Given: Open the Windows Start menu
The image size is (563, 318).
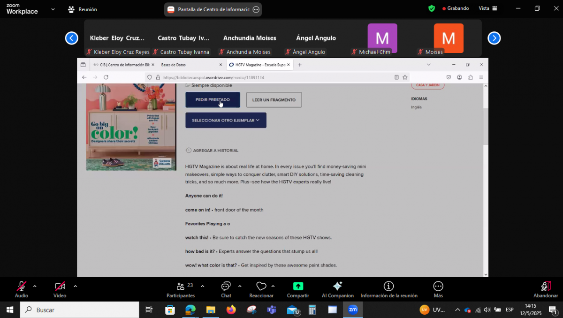Looking at the screenshot, I should click(x=10, y=310).
